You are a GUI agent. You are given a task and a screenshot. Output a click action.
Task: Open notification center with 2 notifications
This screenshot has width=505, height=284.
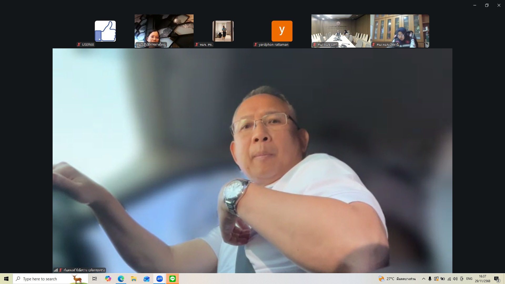497,279
